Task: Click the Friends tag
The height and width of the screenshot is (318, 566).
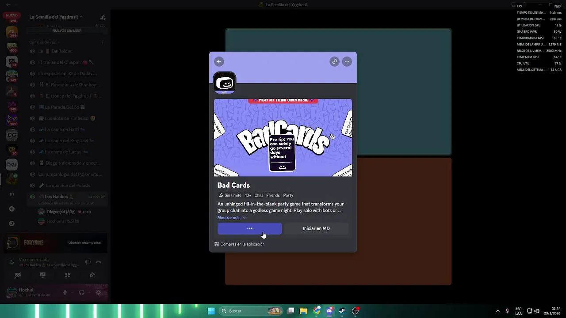Action: click(x=273, y=195)
